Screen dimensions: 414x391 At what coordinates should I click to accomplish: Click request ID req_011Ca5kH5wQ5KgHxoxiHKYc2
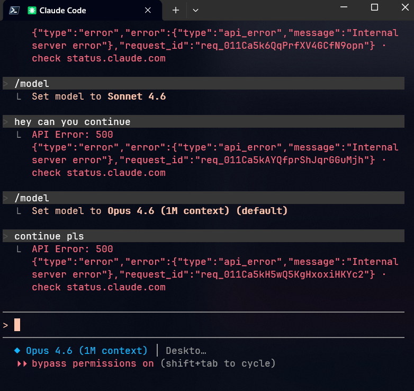[x=282, y=274]
